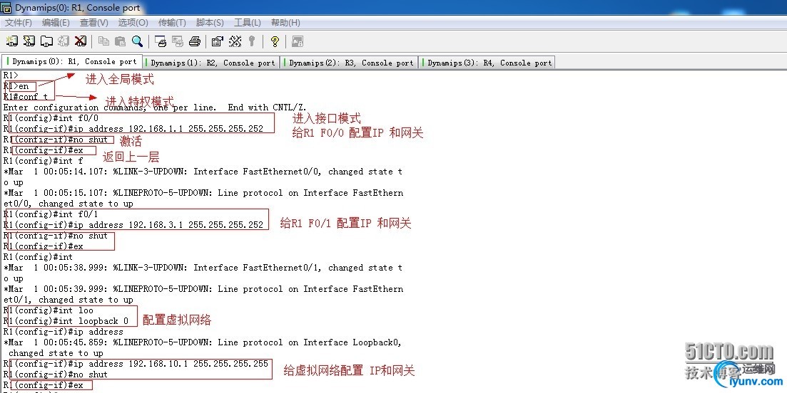
Task: Click the 'Enter configuration commands' line
Action: coord(155,107)
